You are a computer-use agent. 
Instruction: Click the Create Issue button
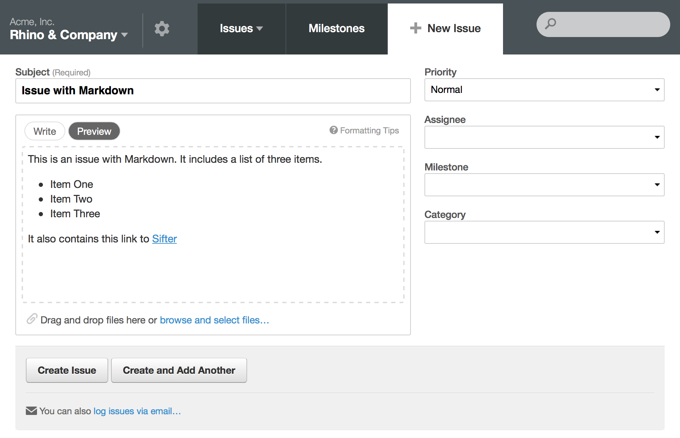[x=67, y=370]
